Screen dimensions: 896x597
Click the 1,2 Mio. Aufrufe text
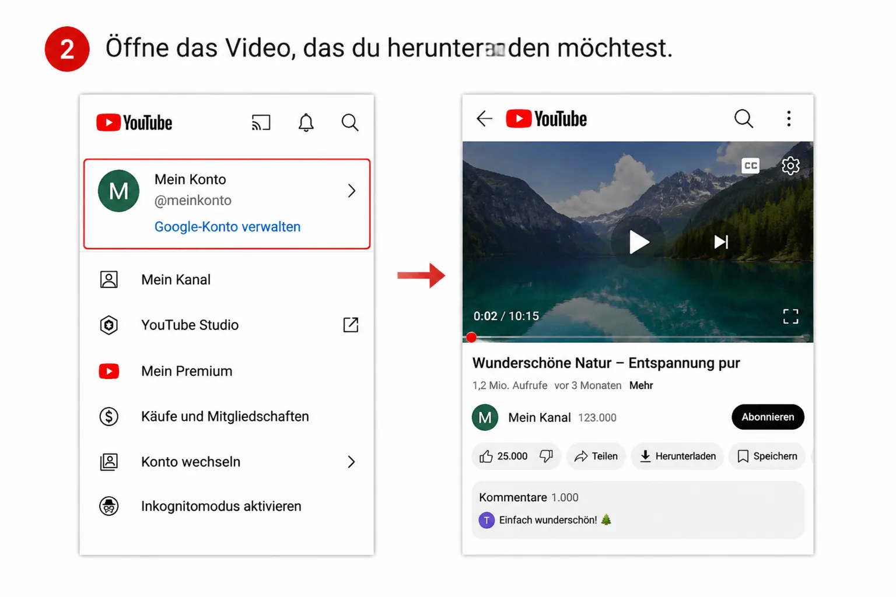pos(510,385)
